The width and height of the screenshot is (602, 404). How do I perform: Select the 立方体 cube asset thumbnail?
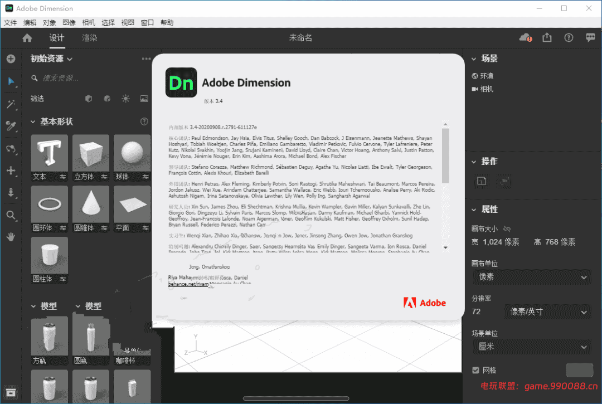(90, 152)
